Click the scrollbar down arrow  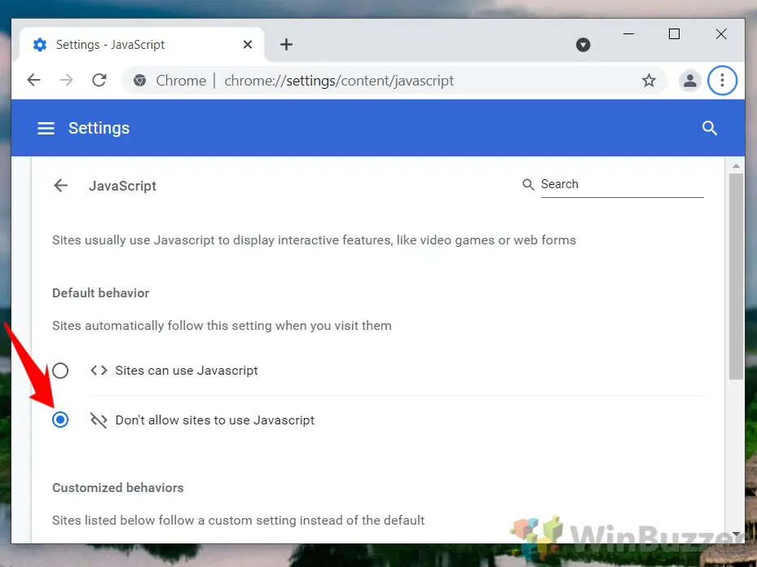pos(736,534)
